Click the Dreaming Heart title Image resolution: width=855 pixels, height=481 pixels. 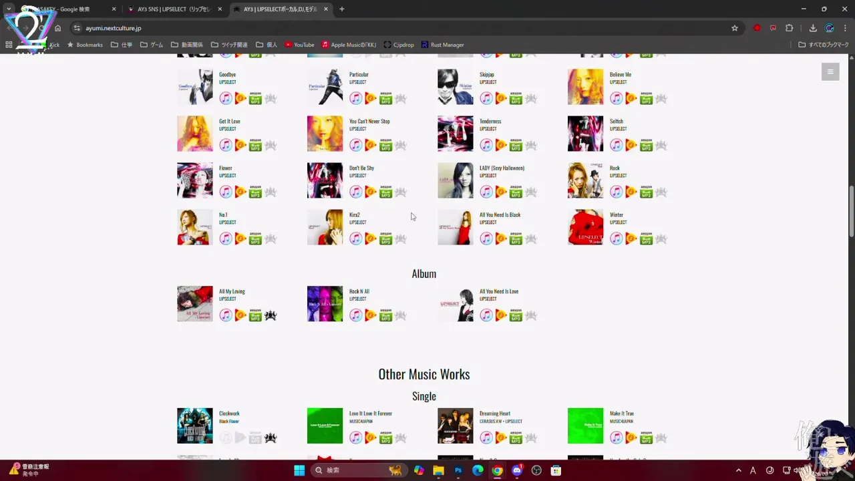click(495, 414)
